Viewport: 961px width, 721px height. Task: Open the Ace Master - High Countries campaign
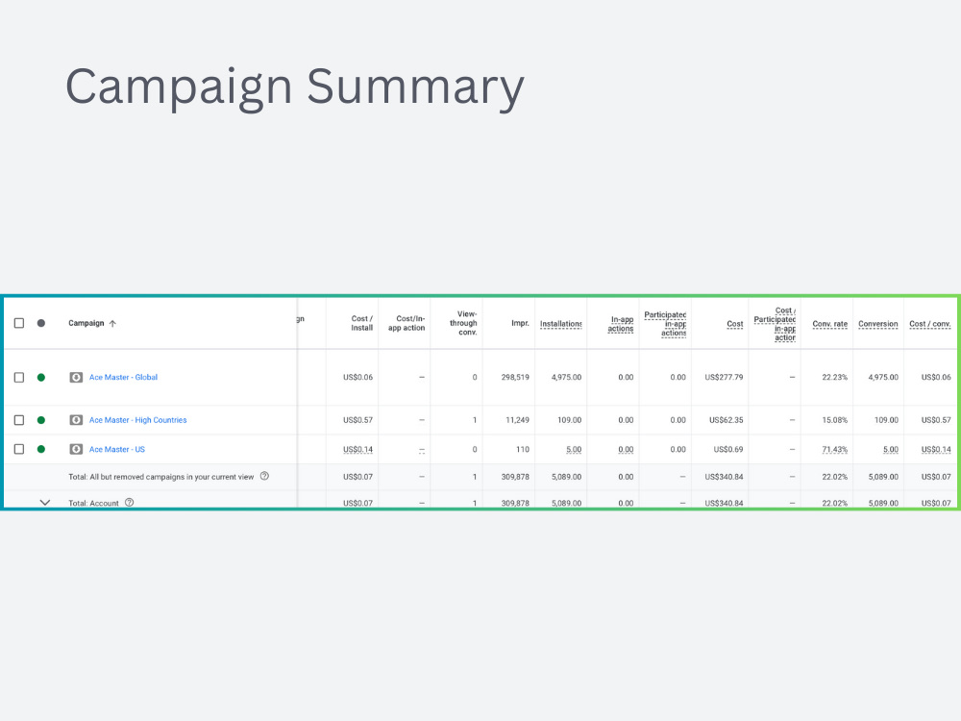137,420
